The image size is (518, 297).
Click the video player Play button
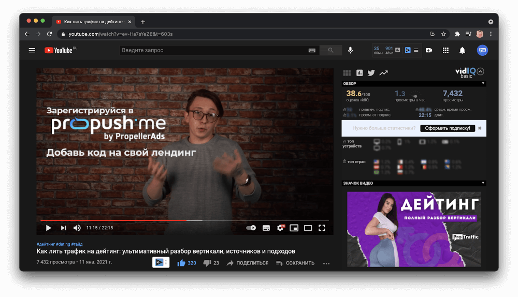click(49, 228)
